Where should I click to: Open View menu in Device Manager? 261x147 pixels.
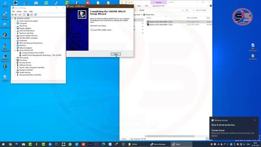[25, 11]
